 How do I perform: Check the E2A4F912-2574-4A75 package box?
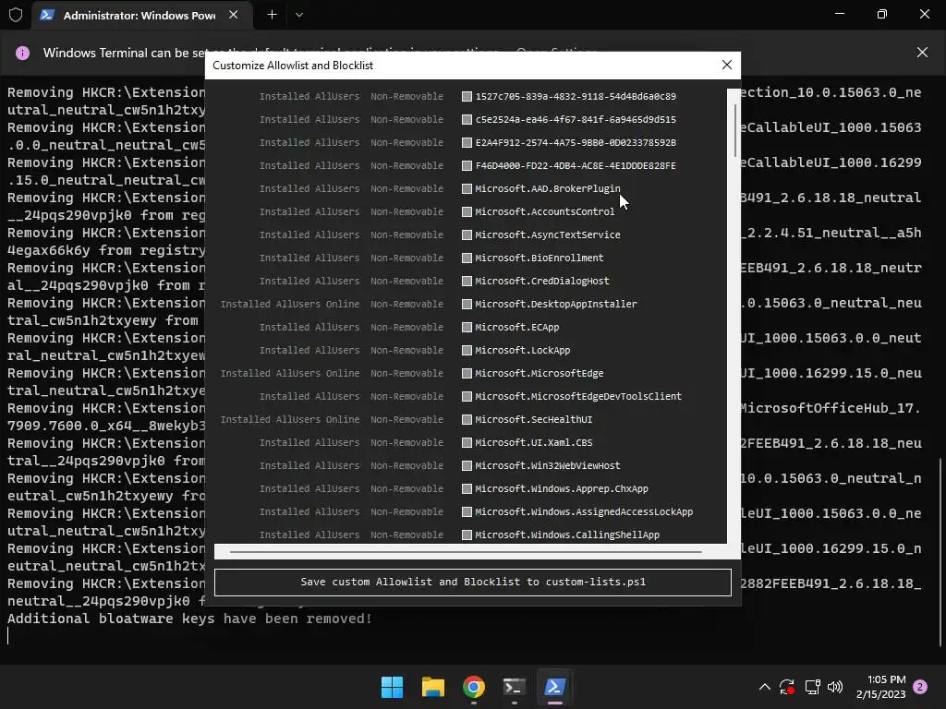point(467,143)
